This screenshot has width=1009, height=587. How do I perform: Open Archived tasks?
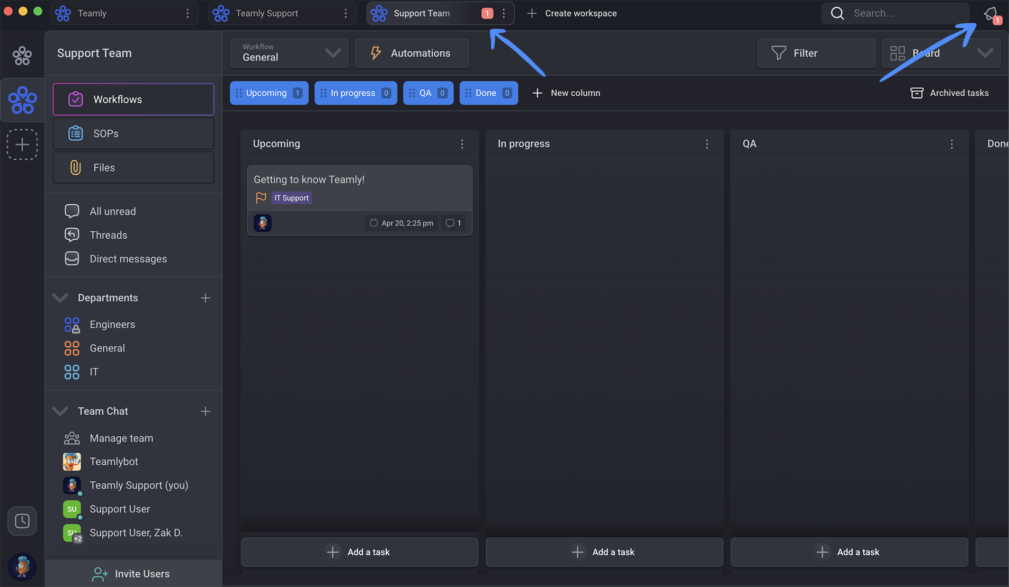coord(949,93)
